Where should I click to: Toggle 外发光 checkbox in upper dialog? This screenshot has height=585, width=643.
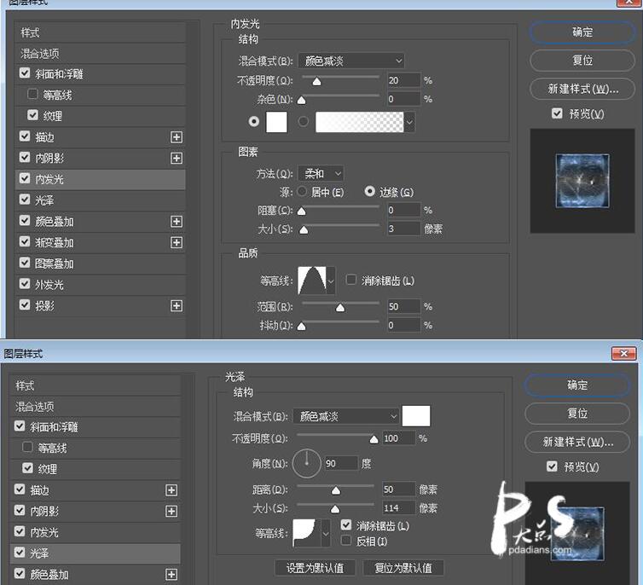(25, 284)
